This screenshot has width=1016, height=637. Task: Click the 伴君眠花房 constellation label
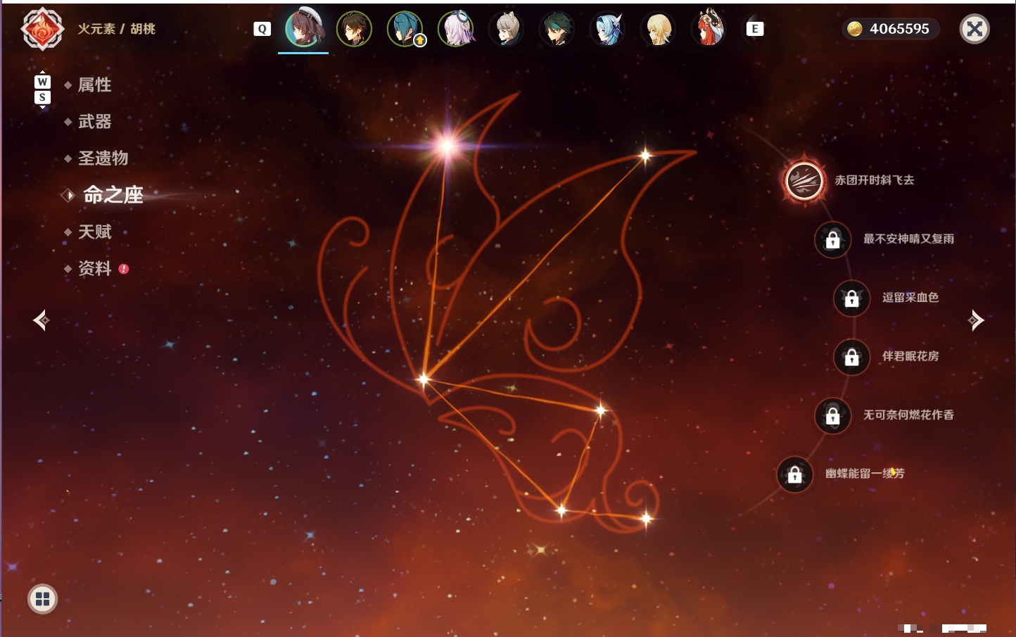[910, 356]
